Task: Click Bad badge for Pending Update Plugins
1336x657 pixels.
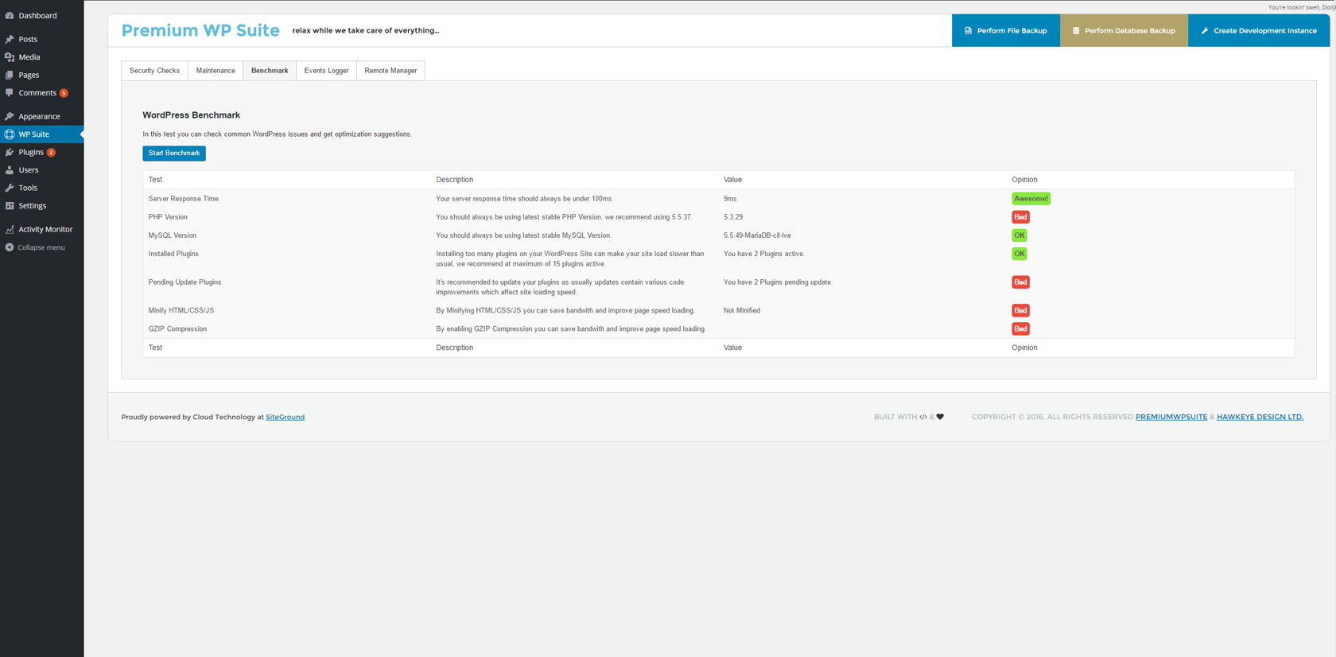Action: [1020, 282]
